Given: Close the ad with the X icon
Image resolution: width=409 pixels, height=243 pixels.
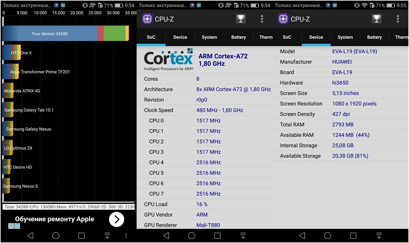Looking at the screenshot, I should pyautogui.click(x=11, y=226).
